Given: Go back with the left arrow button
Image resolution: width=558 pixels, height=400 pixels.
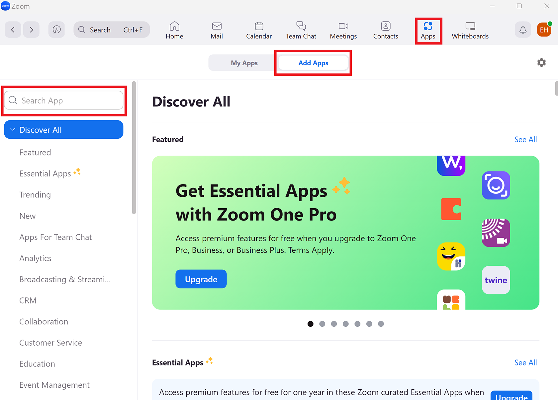Looking at the screenshot, I should [x=13, y=30].
